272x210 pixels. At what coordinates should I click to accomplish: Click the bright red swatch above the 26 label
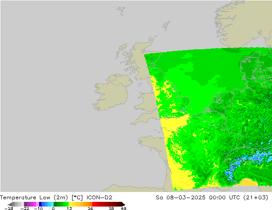(x=94, y=204)
